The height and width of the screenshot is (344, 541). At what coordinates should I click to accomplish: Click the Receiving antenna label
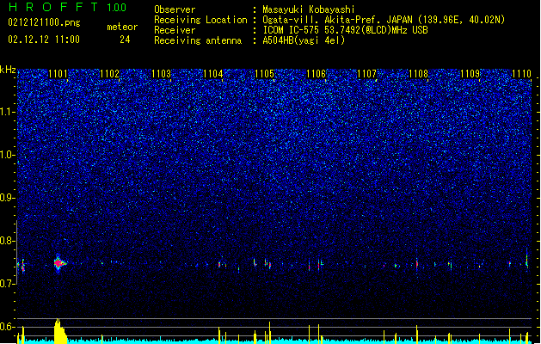198,40
